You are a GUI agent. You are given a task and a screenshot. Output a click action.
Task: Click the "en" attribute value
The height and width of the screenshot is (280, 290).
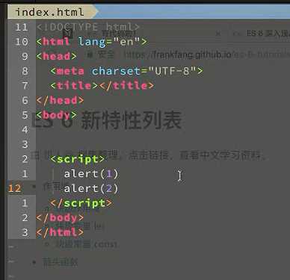[x=126, y=42]
